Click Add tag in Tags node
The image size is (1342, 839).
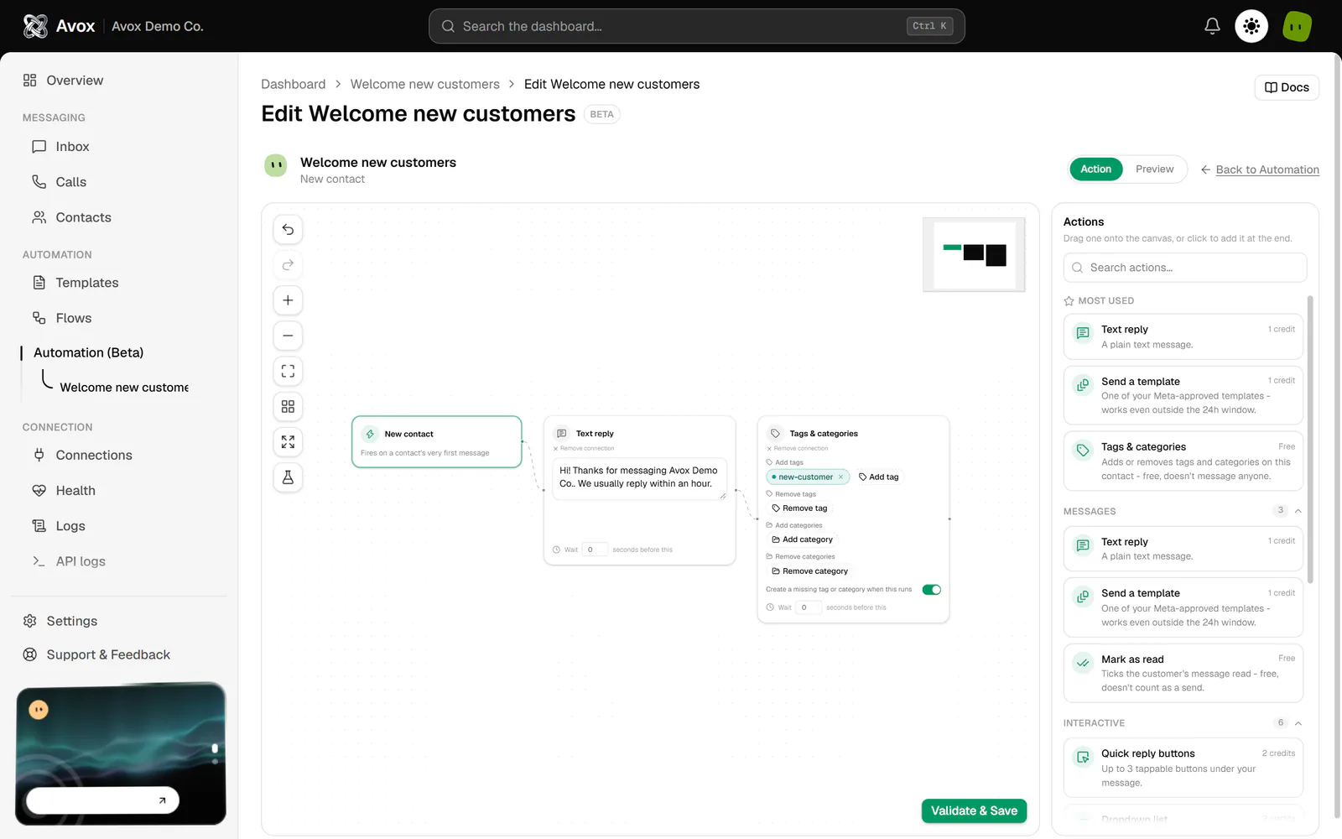[878, 477]
